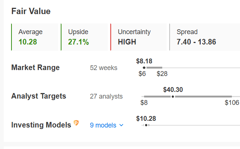The width and height of the screenshot is (240, 149).
Task: Click the 52 weeks label
Action: [x=104, y=68]
